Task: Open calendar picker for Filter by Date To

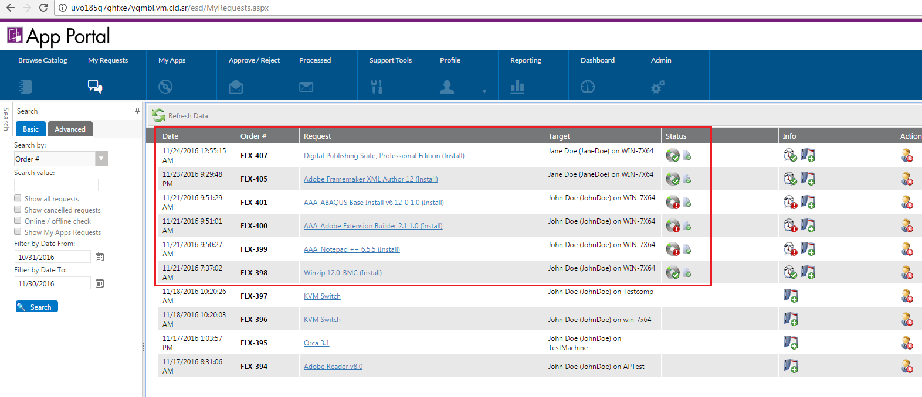Action: [x=100, y=283]
